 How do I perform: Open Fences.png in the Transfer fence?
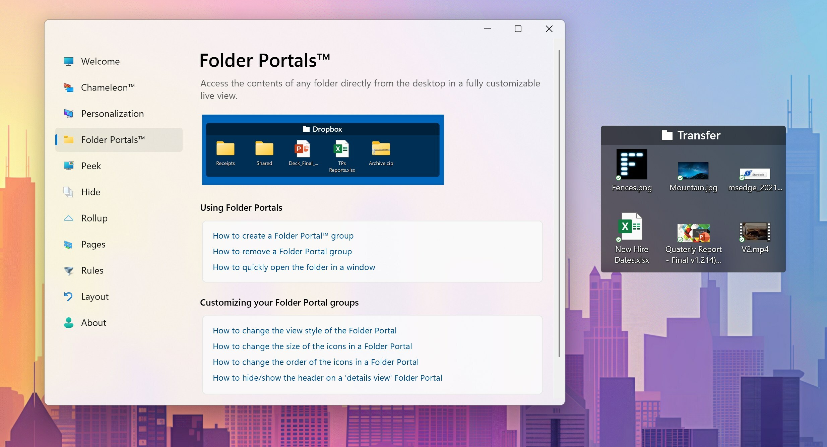(x=631, y=165)
